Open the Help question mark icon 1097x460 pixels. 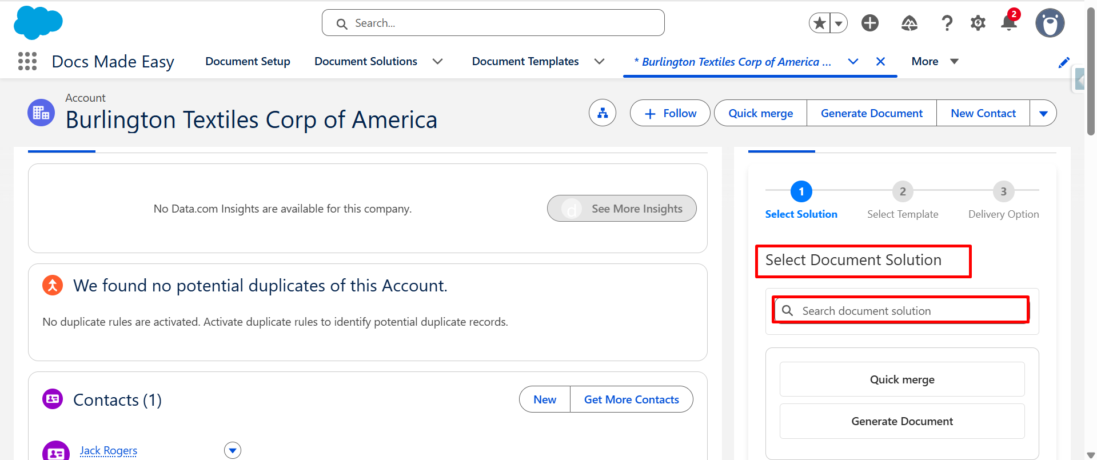[947, 23]
